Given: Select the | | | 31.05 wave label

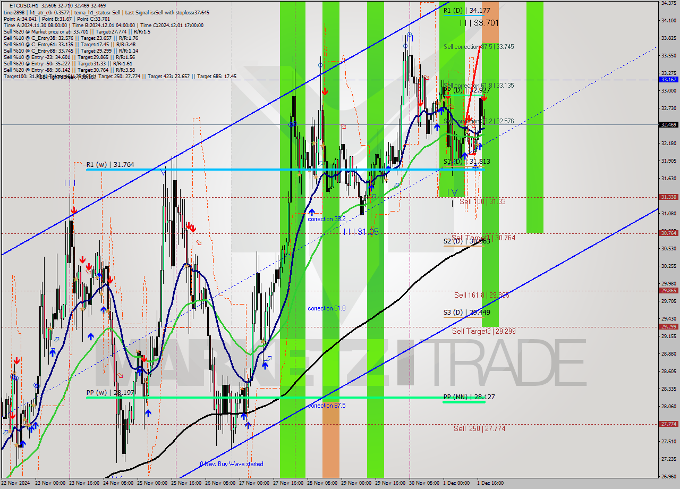Looking at the screenshot, I should point(361,232).
